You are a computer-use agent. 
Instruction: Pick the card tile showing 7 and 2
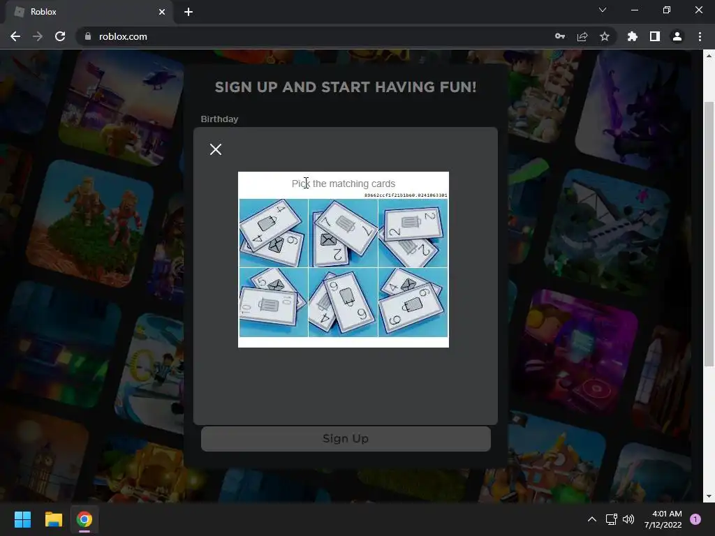click(x=344, y=233)
